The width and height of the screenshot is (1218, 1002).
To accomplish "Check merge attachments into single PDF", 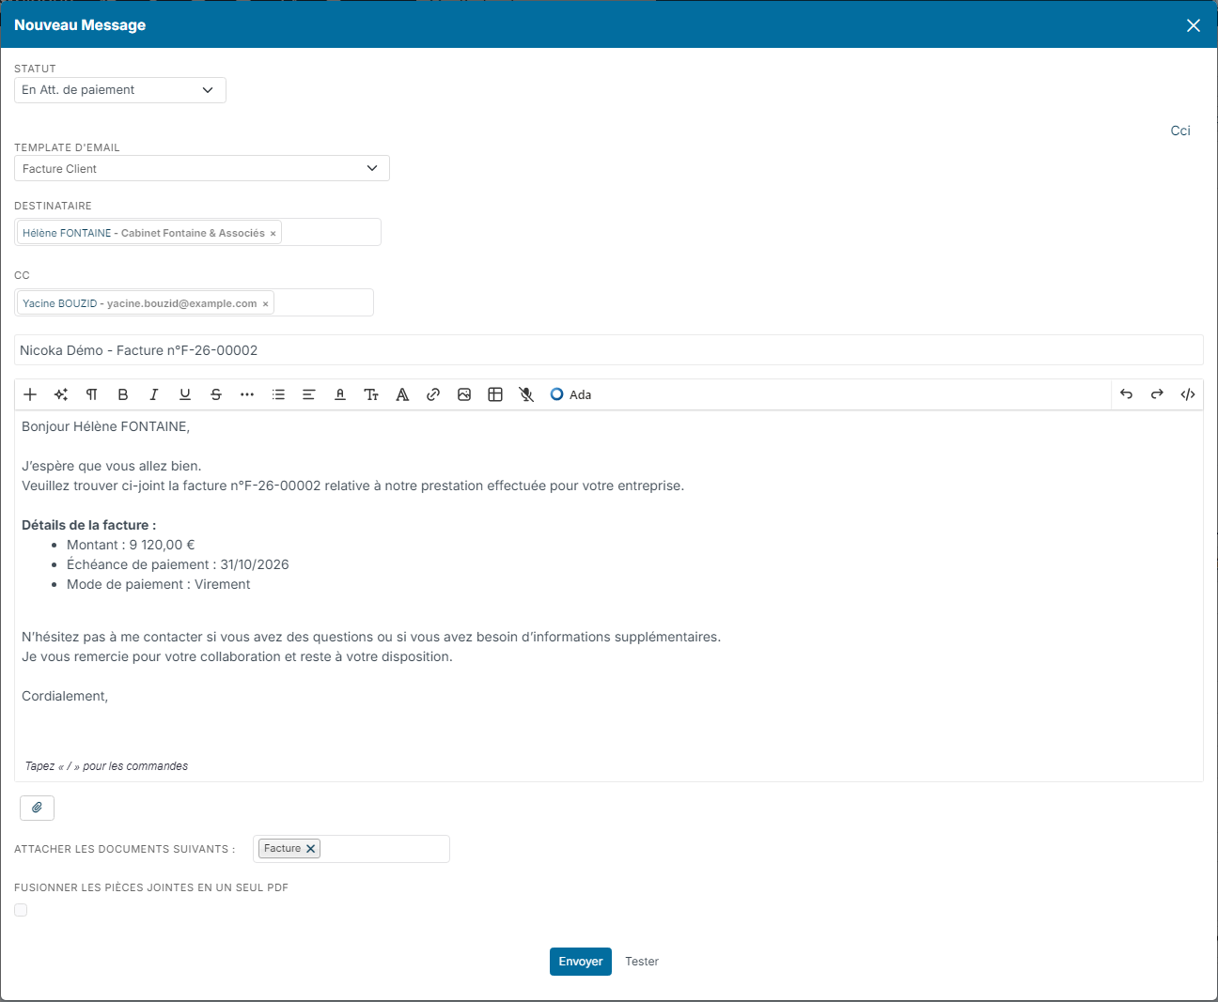I will click(21, 910).
